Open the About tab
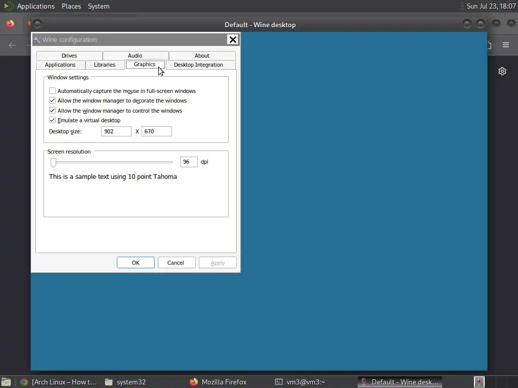 (202, 56)
